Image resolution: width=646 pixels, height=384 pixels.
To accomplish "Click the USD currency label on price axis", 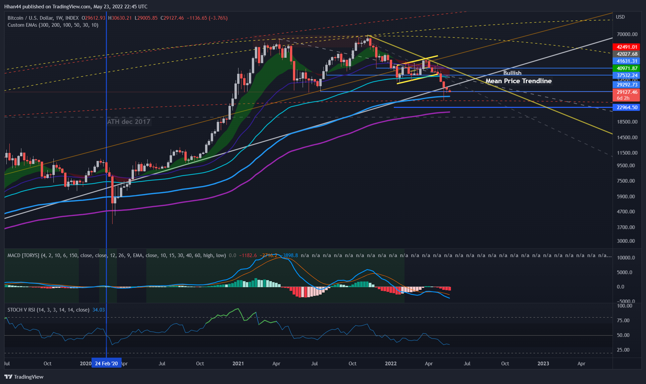I will click(x=620, y=17).
